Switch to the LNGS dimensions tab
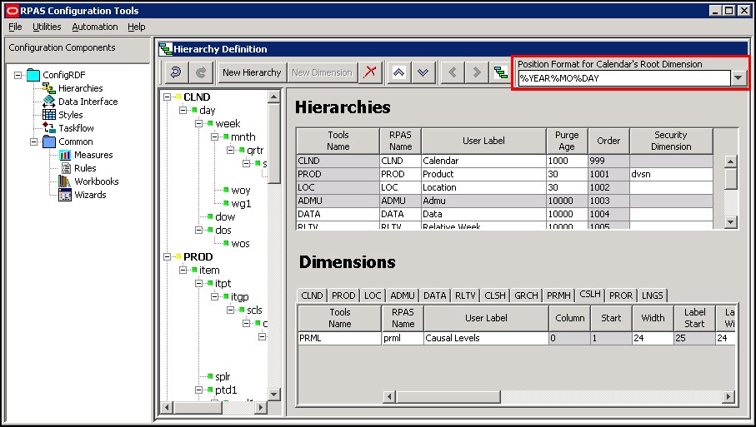 pyautogui.click(x=653, y=295)
